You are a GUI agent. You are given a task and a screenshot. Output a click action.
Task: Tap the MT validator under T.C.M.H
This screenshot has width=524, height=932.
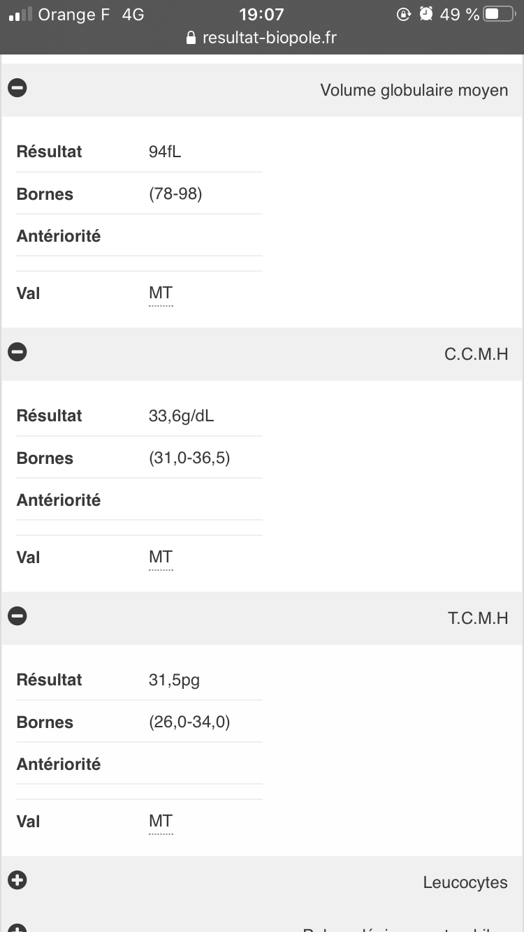[161, 822]
